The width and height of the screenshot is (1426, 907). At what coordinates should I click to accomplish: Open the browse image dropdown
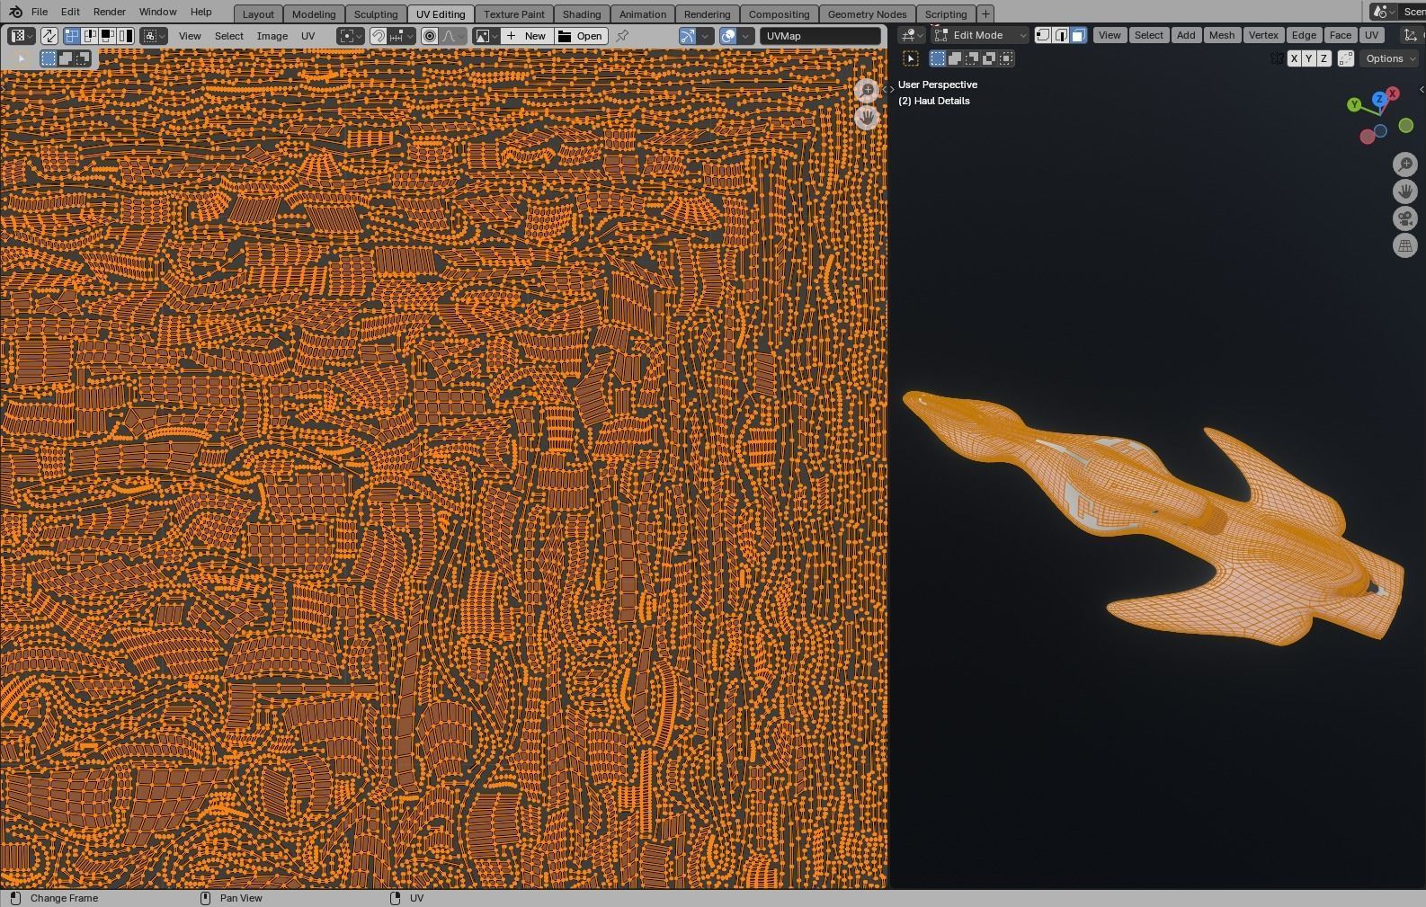pyautogui.click(x=486, y=36)
